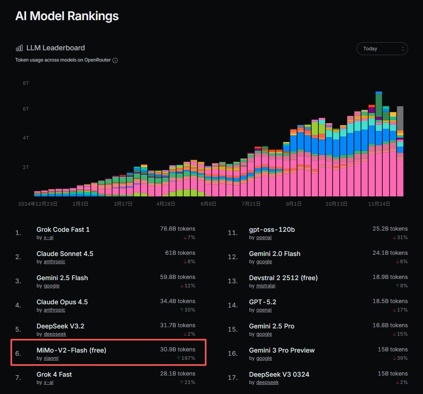Viewport: 423px width, 394px height.
Task: Visit xiaomi author link
Action: tap(51, 358)
